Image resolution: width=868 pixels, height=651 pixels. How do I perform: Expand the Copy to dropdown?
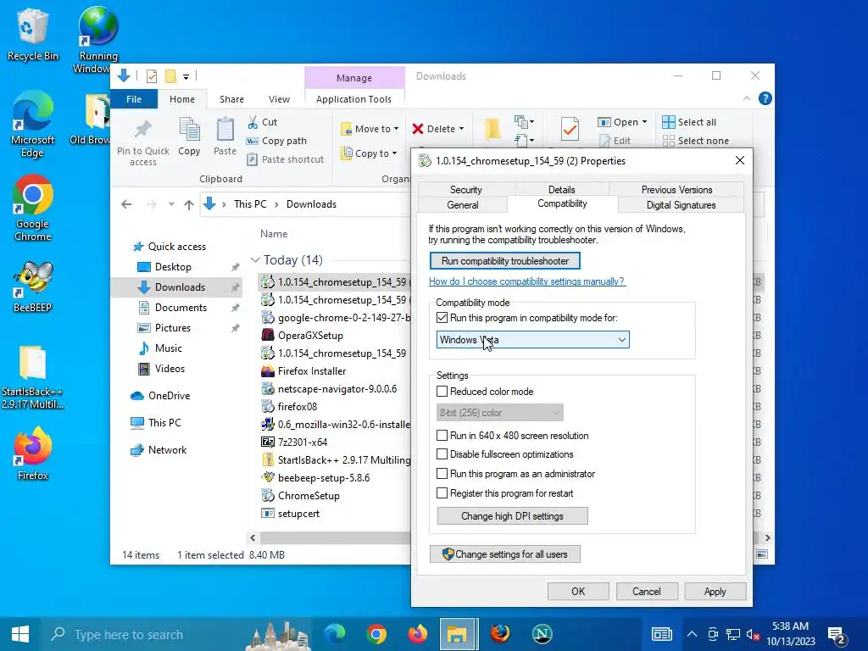pos(394,153)
